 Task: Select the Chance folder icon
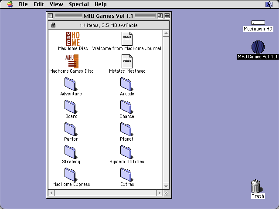click(x=127, y=106)
